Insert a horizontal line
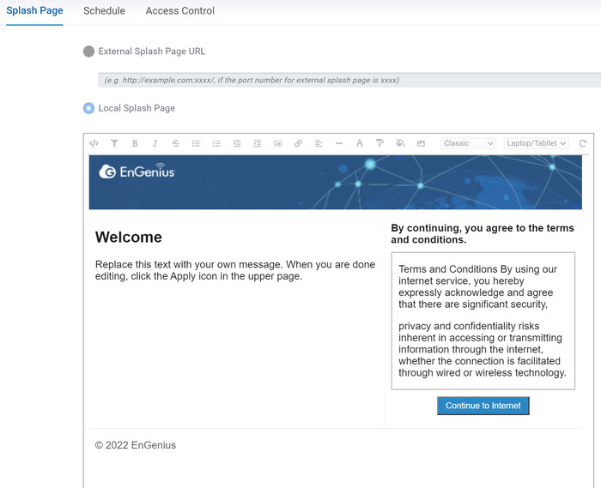 pyautogui.click(x=339, y=143)
